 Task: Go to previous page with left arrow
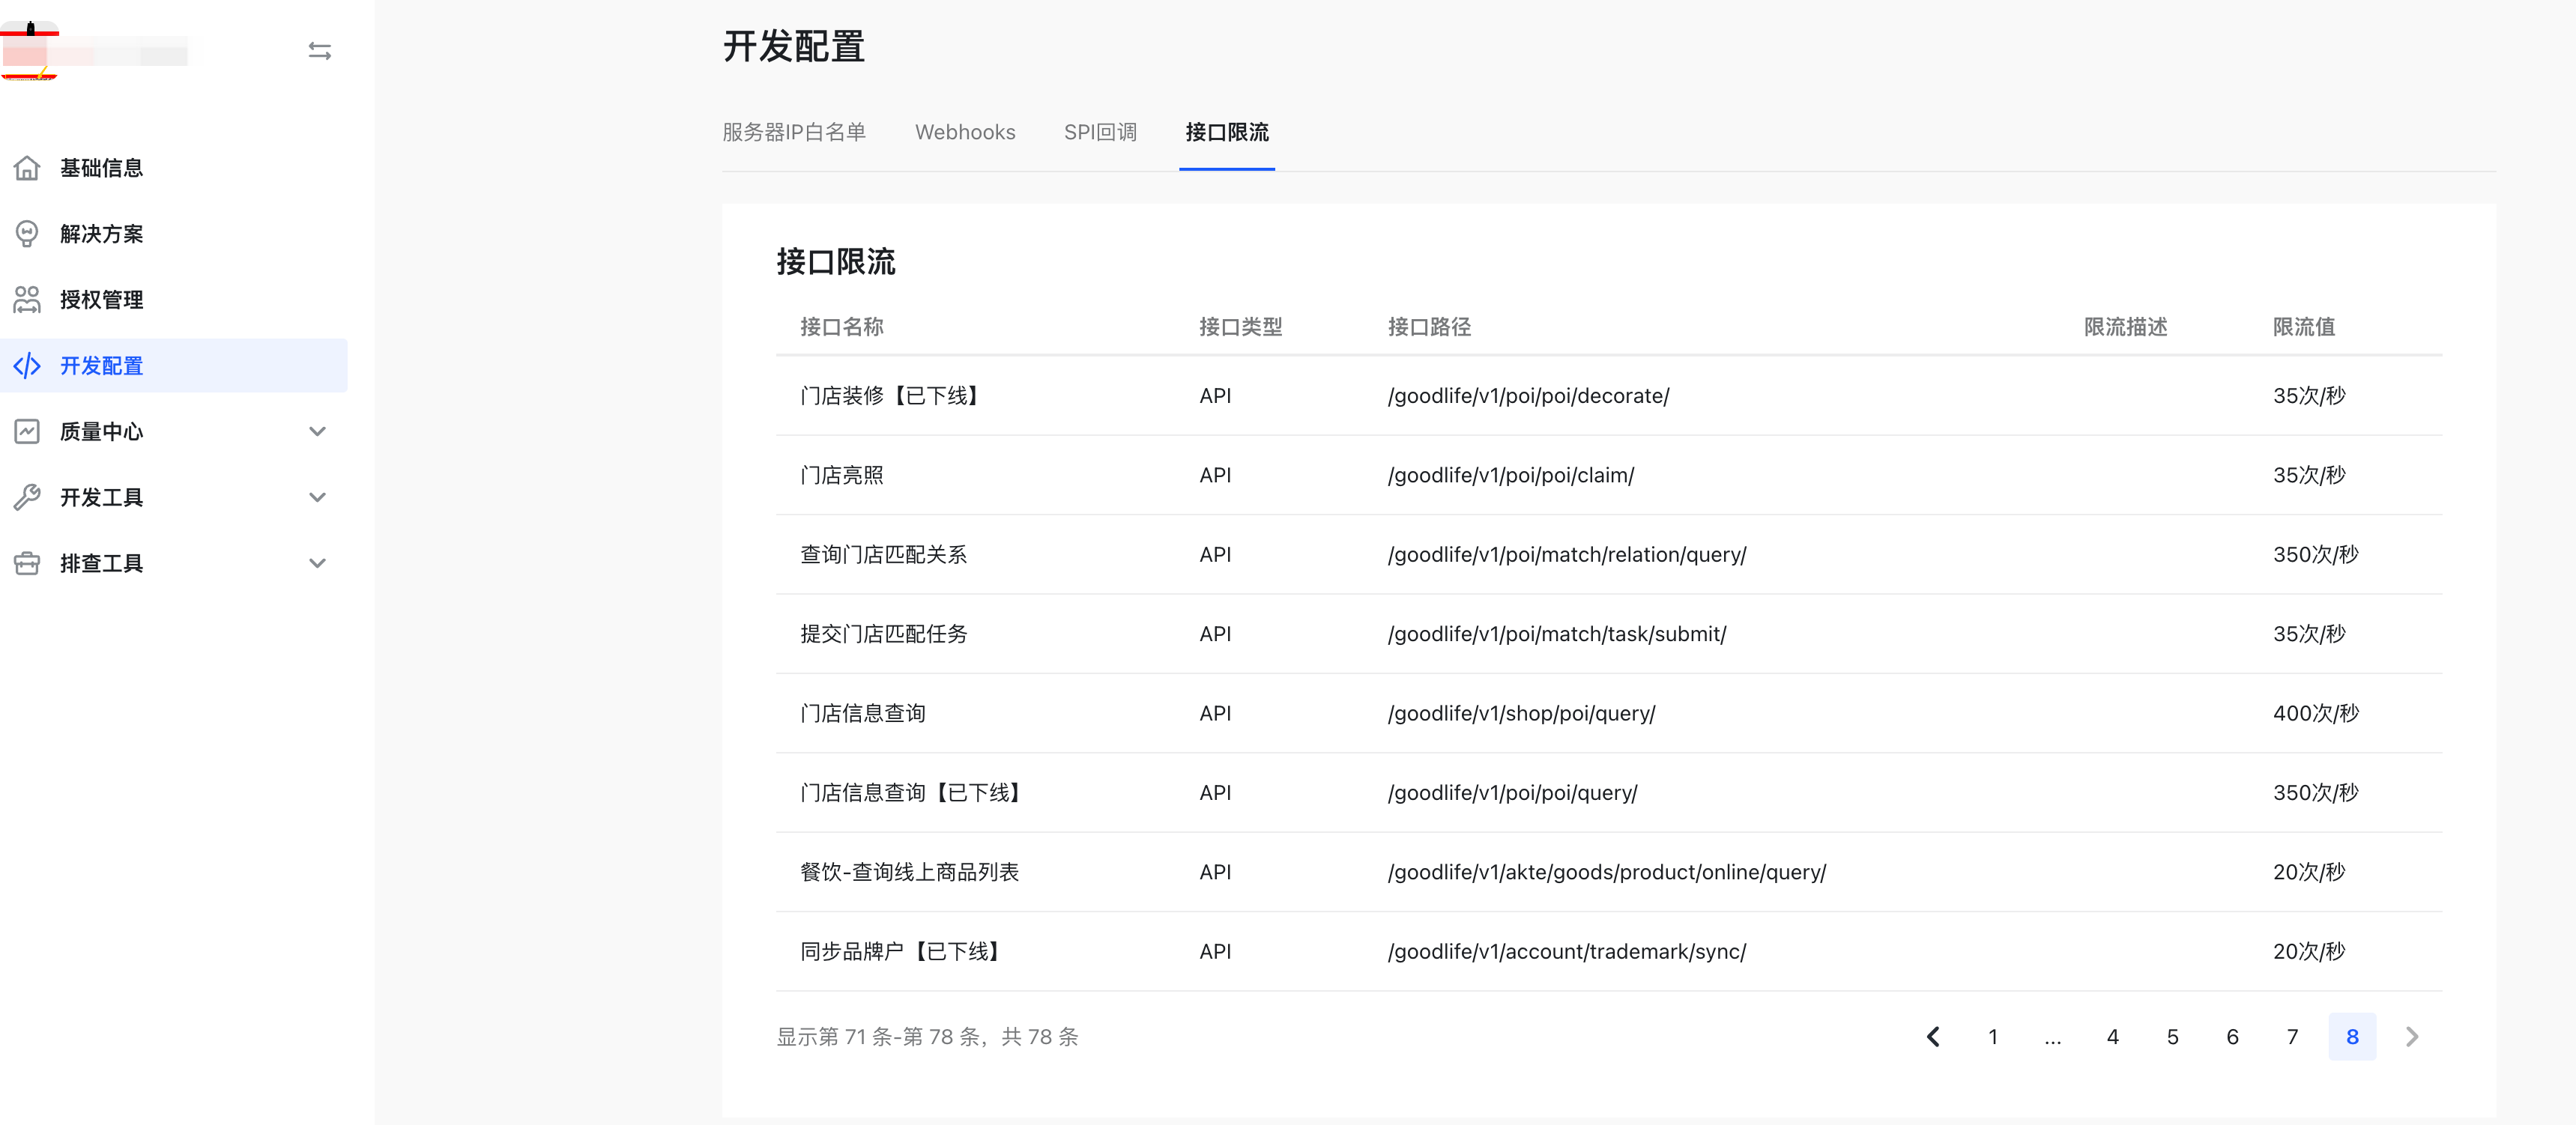pyautogui.click(x=1932, y=1037)
